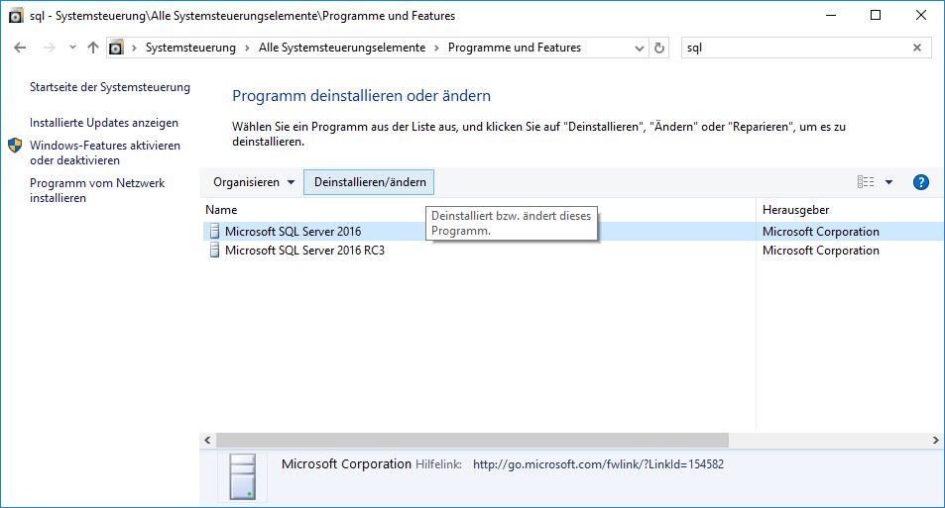Click the right scroll arrow of horizontal scrollbar

[936, 441]
